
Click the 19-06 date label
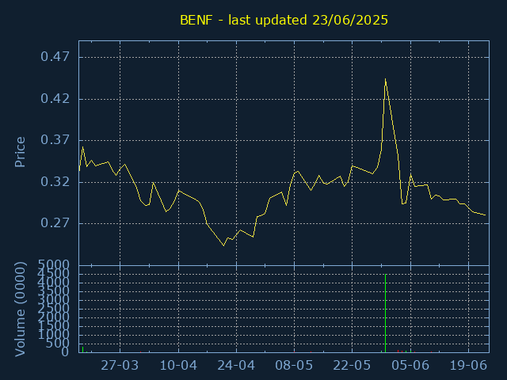[468, 366]
